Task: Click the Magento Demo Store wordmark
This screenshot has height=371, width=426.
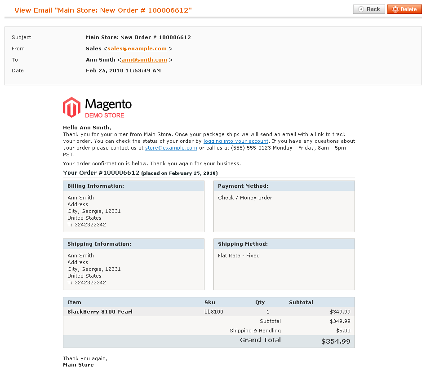Action: tap(108, 108)
